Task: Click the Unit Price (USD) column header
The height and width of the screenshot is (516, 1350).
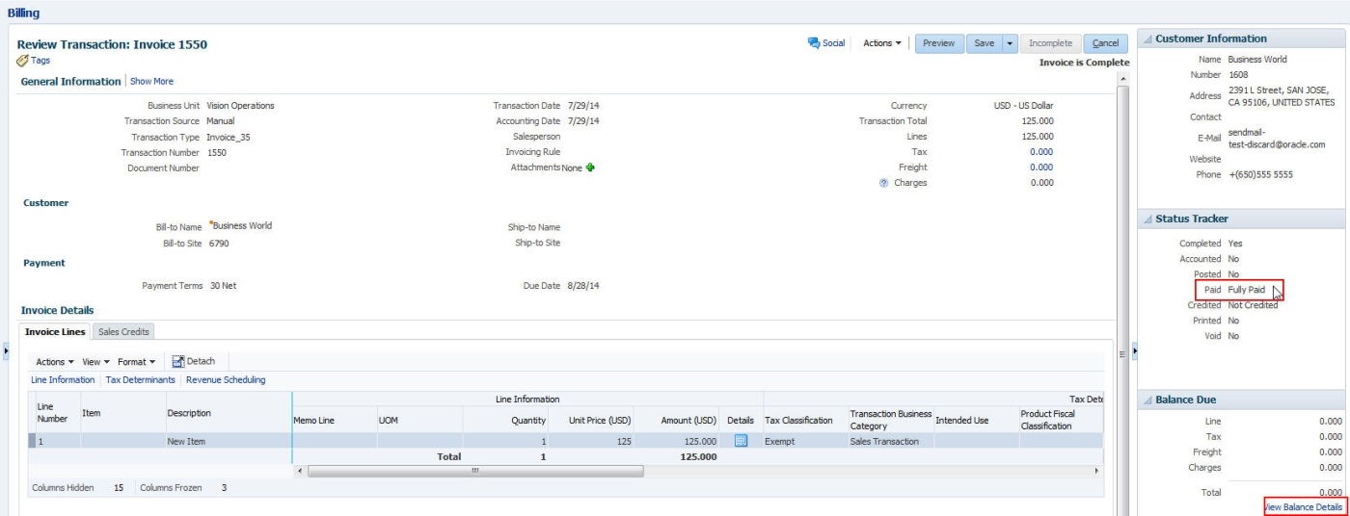Action: [x=594, y=421]
